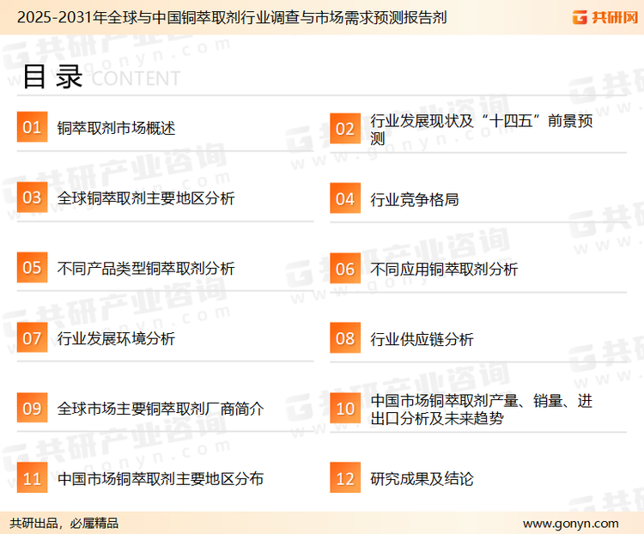
Task: Select the orange 11 number badge
Action: point(32,477)
